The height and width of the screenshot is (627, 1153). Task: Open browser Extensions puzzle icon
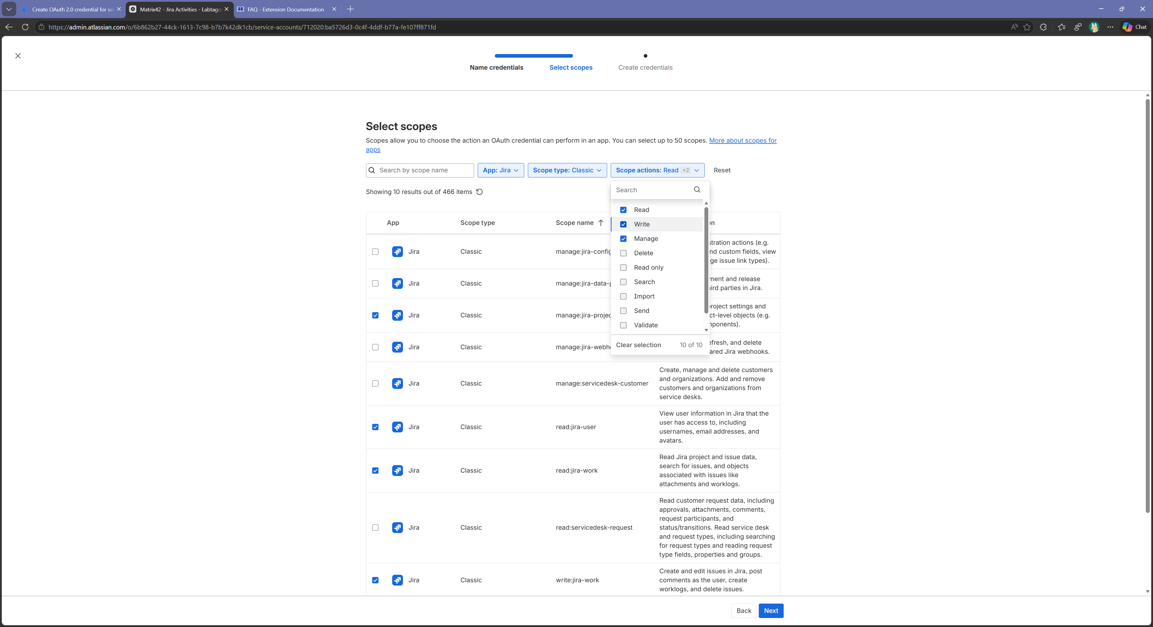(1043, 27)
